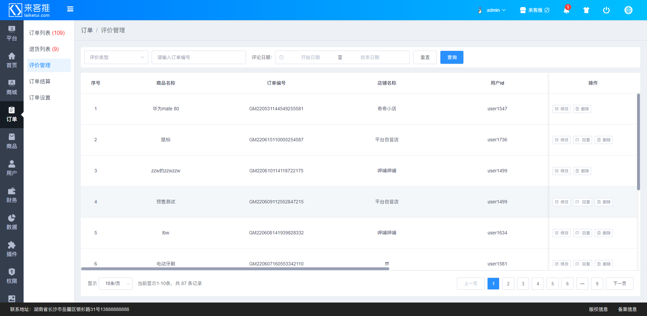This screenshot has width=647, height=316.
Task: Open 插件 section in the sidebar
Action: [x=12, y=250]
